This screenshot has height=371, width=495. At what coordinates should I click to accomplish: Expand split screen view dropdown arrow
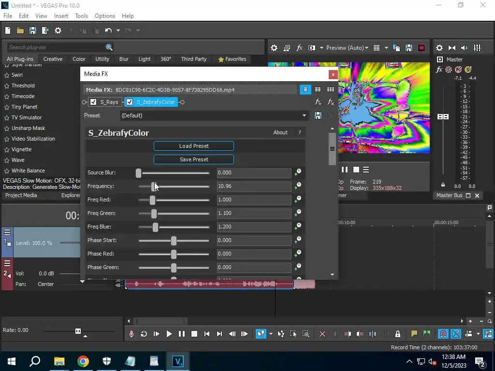coord(321,48)
